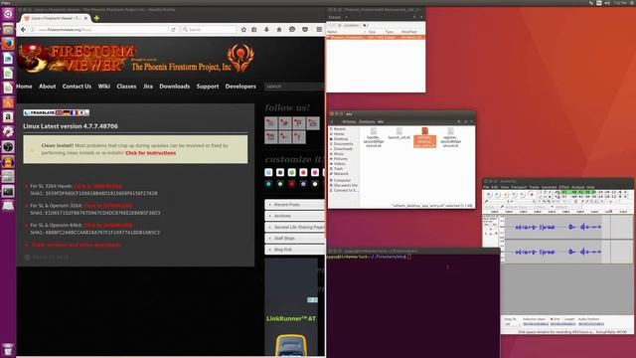Bookmark this page with the star icon
The width and height of the screenshot is (636, 358).
click(x=243, y=29)
